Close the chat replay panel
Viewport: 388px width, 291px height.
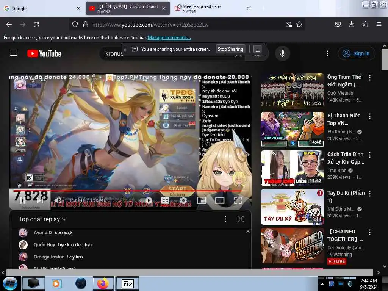pyautogui.click(x=241, y=219)
